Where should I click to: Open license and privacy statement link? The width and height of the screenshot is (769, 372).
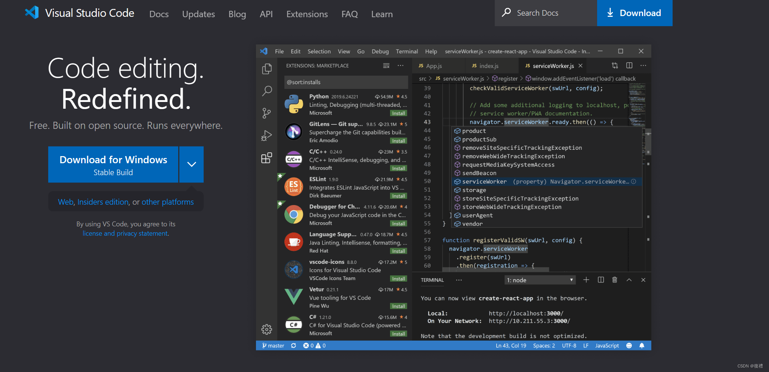(x=125, y=233)
